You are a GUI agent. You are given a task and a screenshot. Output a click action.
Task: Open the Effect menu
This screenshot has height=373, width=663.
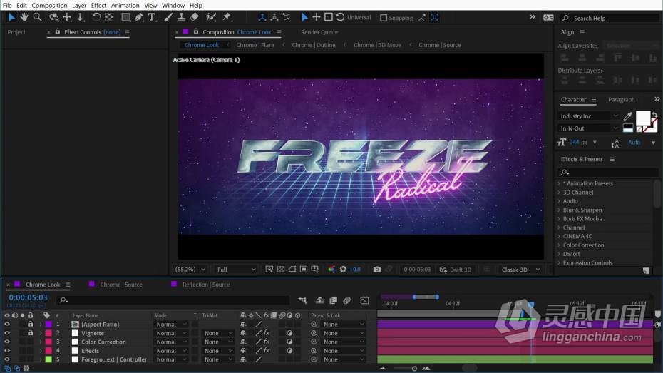coord(98,6)
